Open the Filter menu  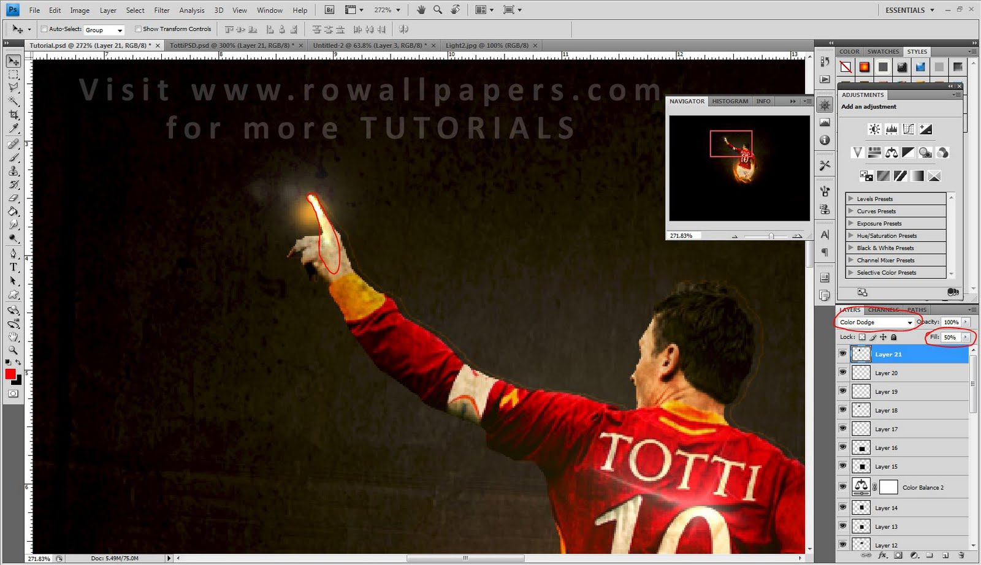162,10
